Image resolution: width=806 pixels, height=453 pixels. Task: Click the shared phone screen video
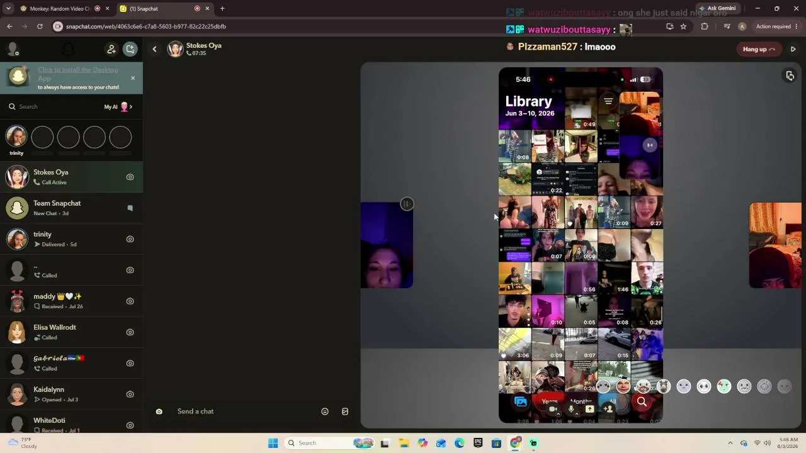pos(581,245)
